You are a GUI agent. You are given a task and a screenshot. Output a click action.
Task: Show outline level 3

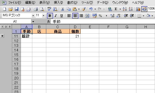(x=10, y=27)
